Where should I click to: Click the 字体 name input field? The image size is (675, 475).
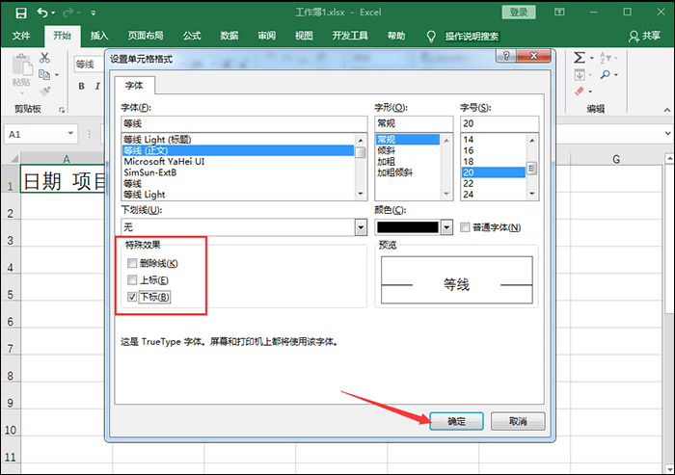pos(244,124)
